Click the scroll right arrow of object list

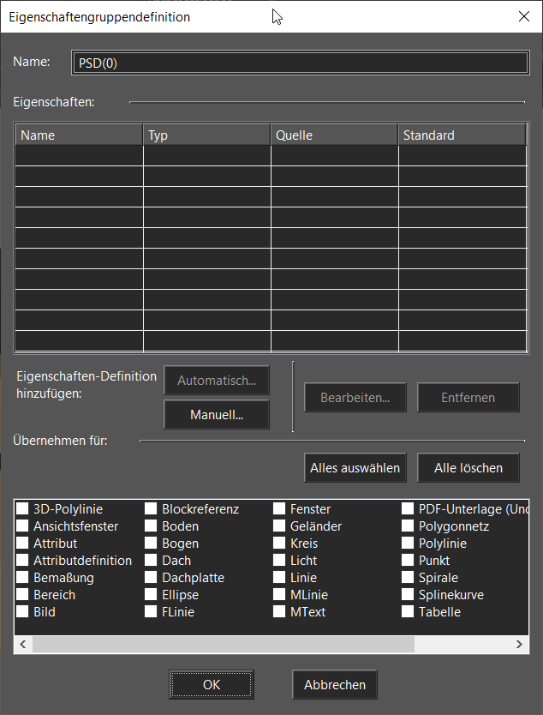pyautogui.click(x=520, y=644)
